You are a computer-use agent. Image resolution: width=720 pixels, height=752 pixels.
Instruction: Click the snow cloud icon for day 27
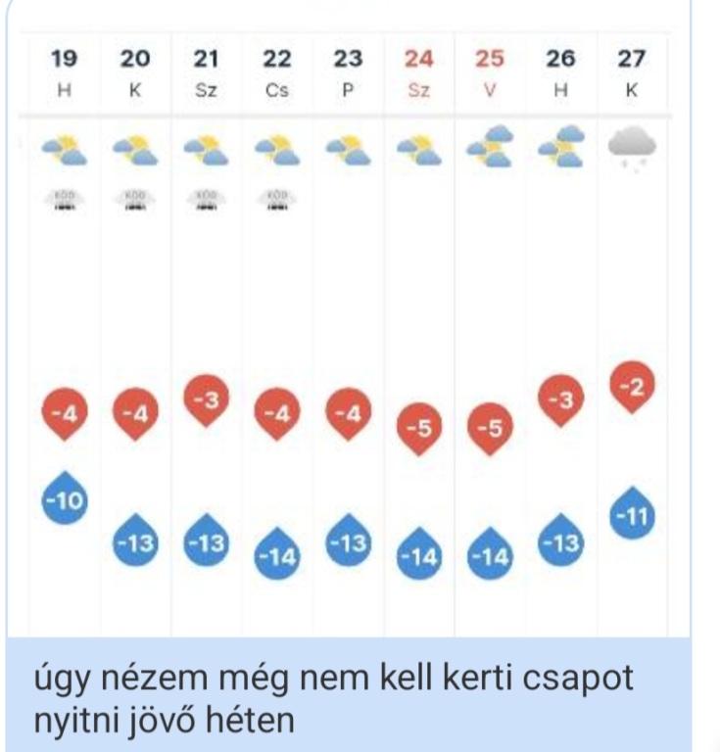click(x=632, y=149)
